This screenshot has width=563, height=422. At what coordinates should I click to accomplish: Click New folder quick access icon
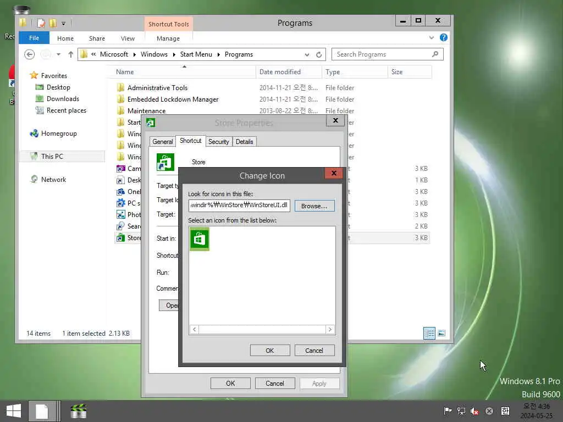(53, 23)
